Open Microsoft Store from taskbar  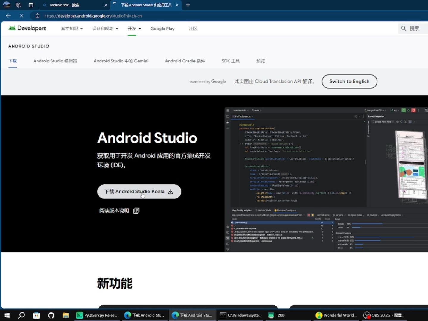(36, 315)
